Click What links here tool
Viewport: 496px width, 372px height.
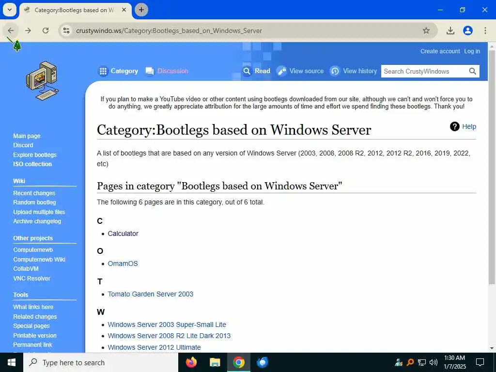(x=33, y=307)
